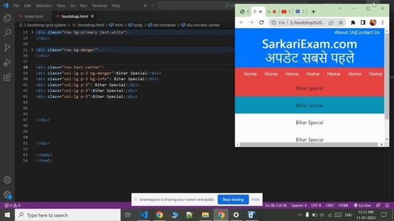This screenshot has height=221, width=394.
Task: Open Windows Start menu
Action: [7, 215]
